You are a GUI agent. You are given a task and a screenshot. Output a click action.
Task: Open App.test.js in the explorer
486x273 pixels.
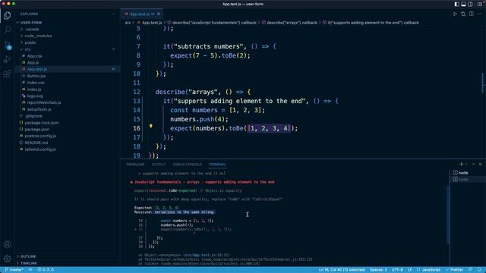pos(37,69)
